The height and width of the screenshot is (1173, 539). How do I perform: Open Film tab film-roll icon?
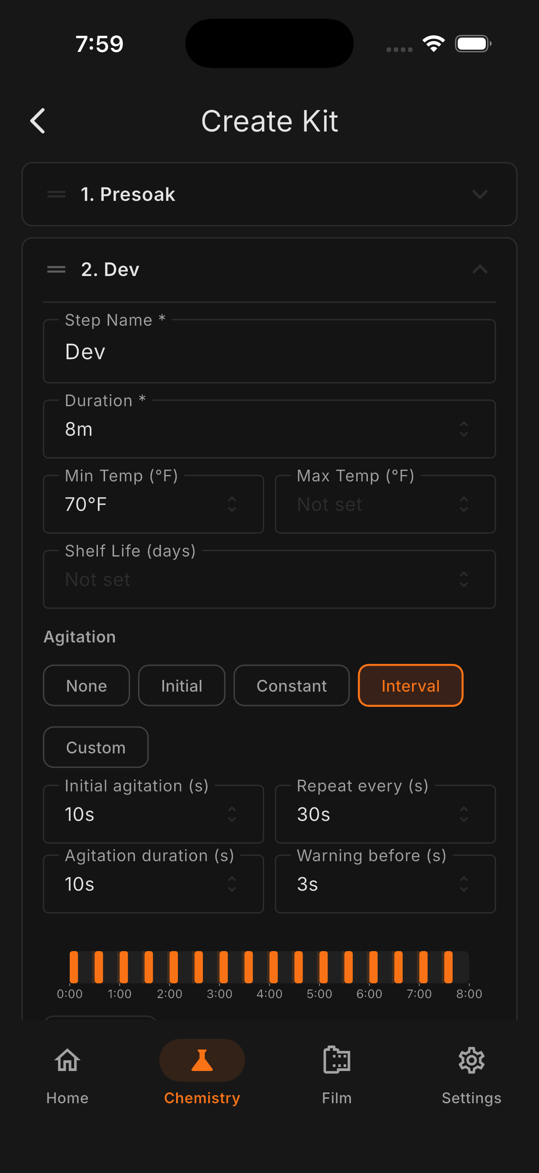point(337,1061)
